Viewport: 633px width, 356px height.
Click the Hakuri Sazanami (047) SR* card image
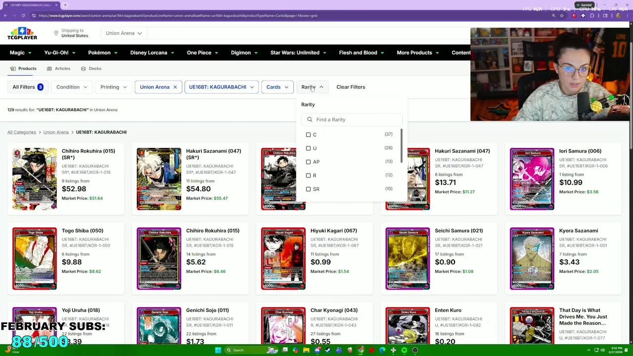click(x=159, y=179)
